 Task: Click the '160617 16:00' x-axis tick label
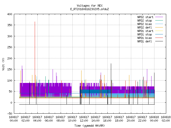(x=107, y=119)
